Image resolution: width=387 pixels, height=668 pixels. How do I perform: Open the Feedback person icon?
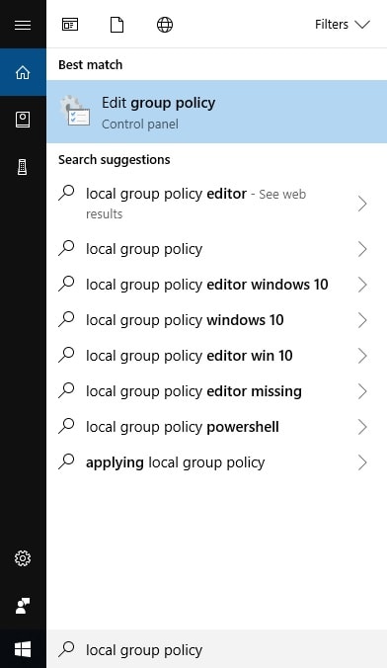pos(23,606)
